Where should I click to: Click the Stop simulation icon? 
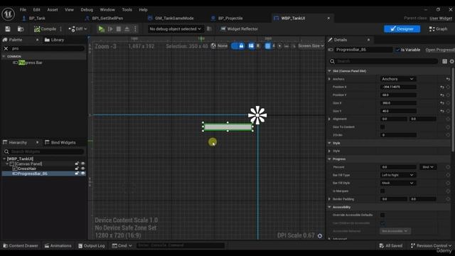pos(119,29)
